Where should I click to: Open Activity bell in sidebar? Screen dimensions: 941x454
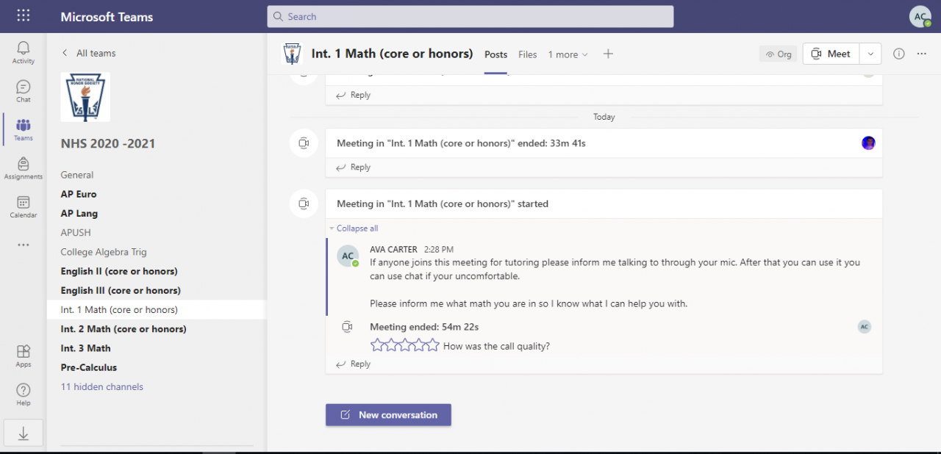click(x=24, y=53)
